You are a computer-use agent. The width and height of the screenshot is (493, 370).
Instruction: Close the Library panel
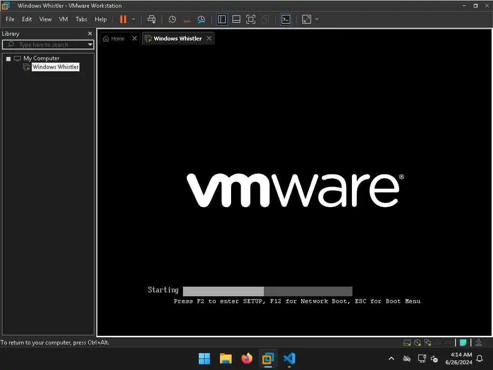coord(90,33)
